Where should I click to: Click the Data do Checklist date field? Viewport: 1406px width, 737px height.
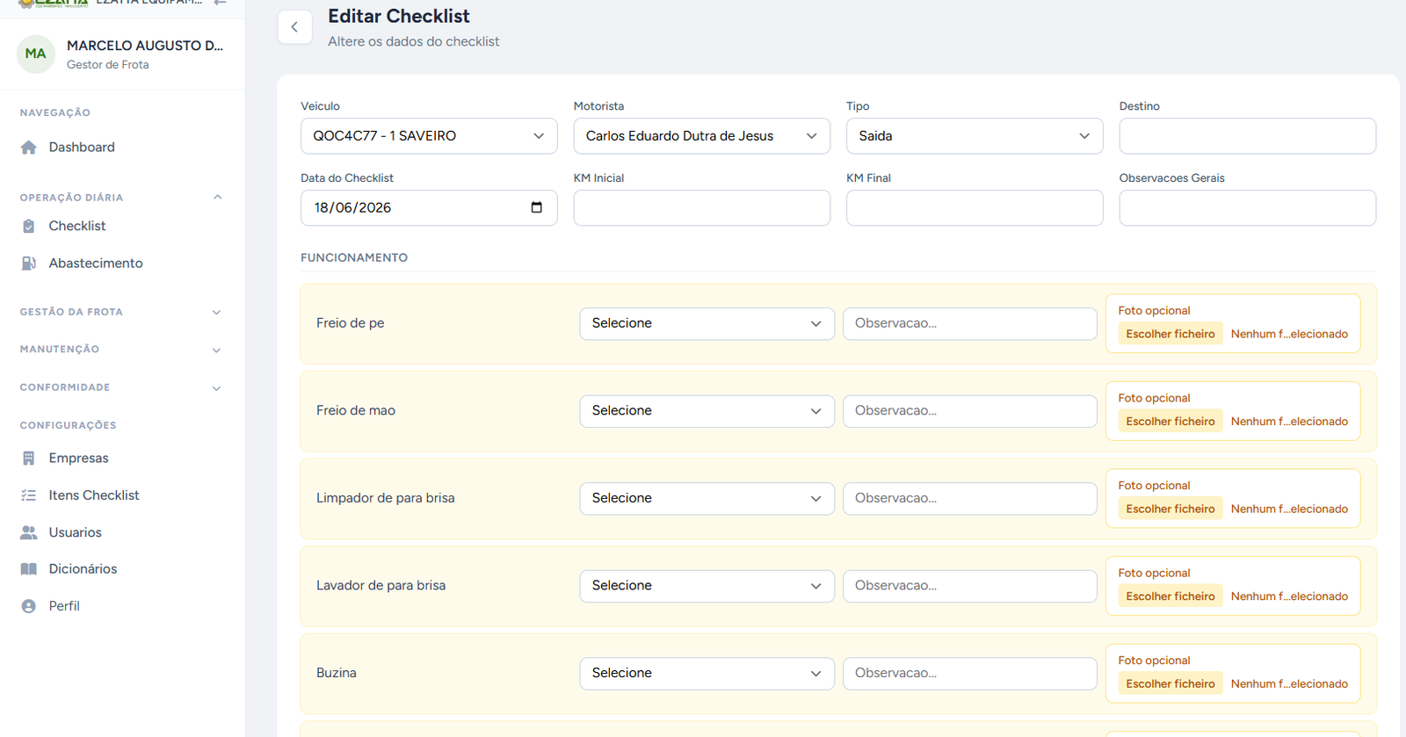point(429,208)
